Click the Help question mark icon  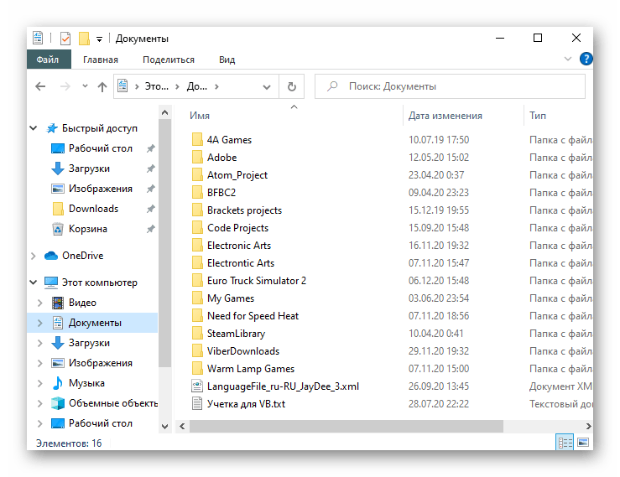(x=586, y=59)
